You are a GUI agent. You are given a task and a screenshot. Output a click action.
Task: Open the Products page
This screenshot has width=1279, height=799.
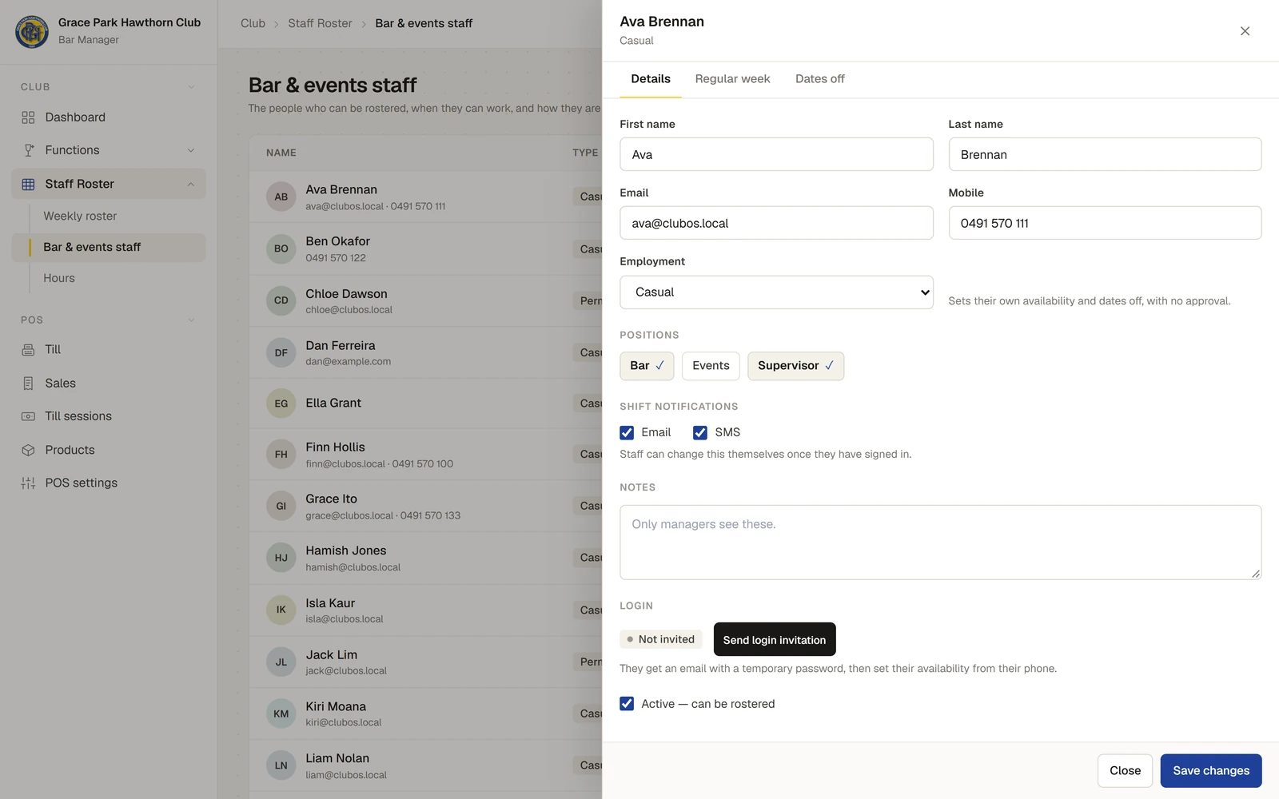coord(108,450)
